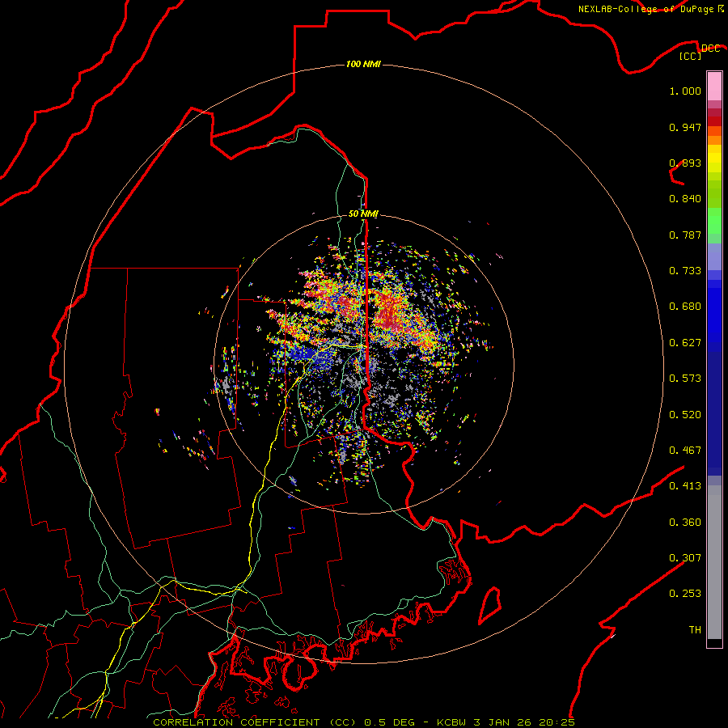The width and height of the screenshot is (728, 728).
Task: Click the TH label at the scale bottom
Action: (x=695, y=630)
